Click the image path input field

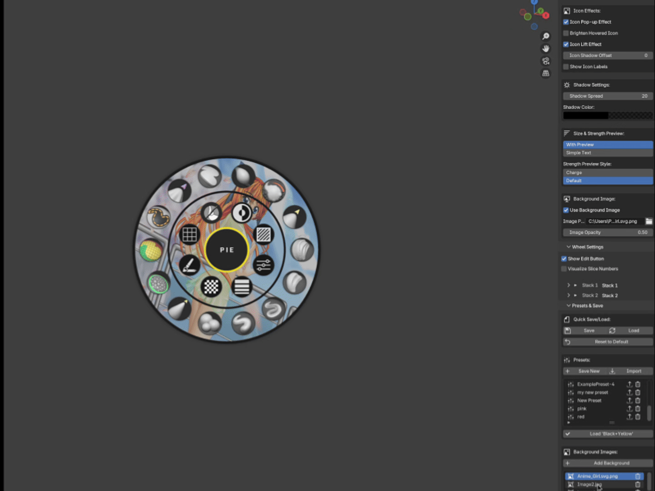pos(615,221)
